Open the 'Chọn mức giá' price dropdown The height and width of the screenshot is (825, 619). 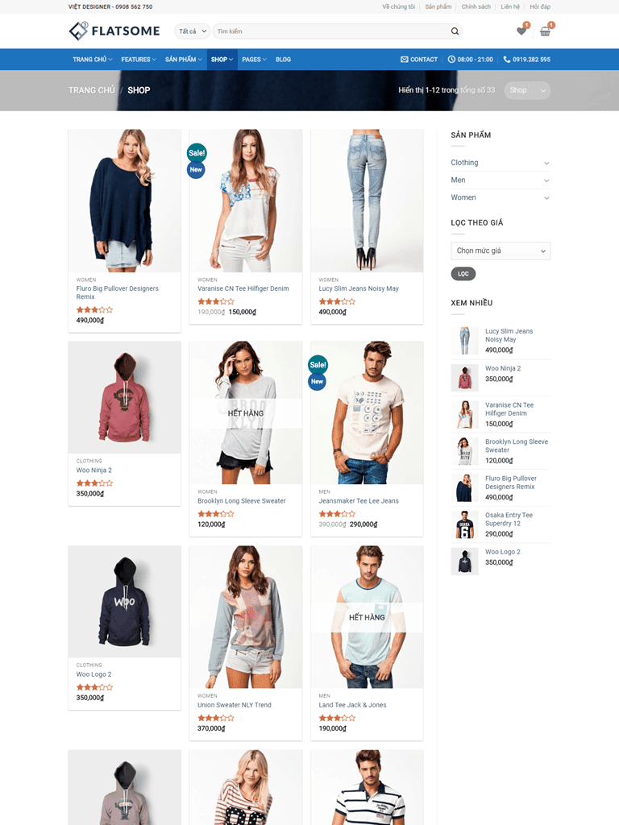tap(501, 251)
